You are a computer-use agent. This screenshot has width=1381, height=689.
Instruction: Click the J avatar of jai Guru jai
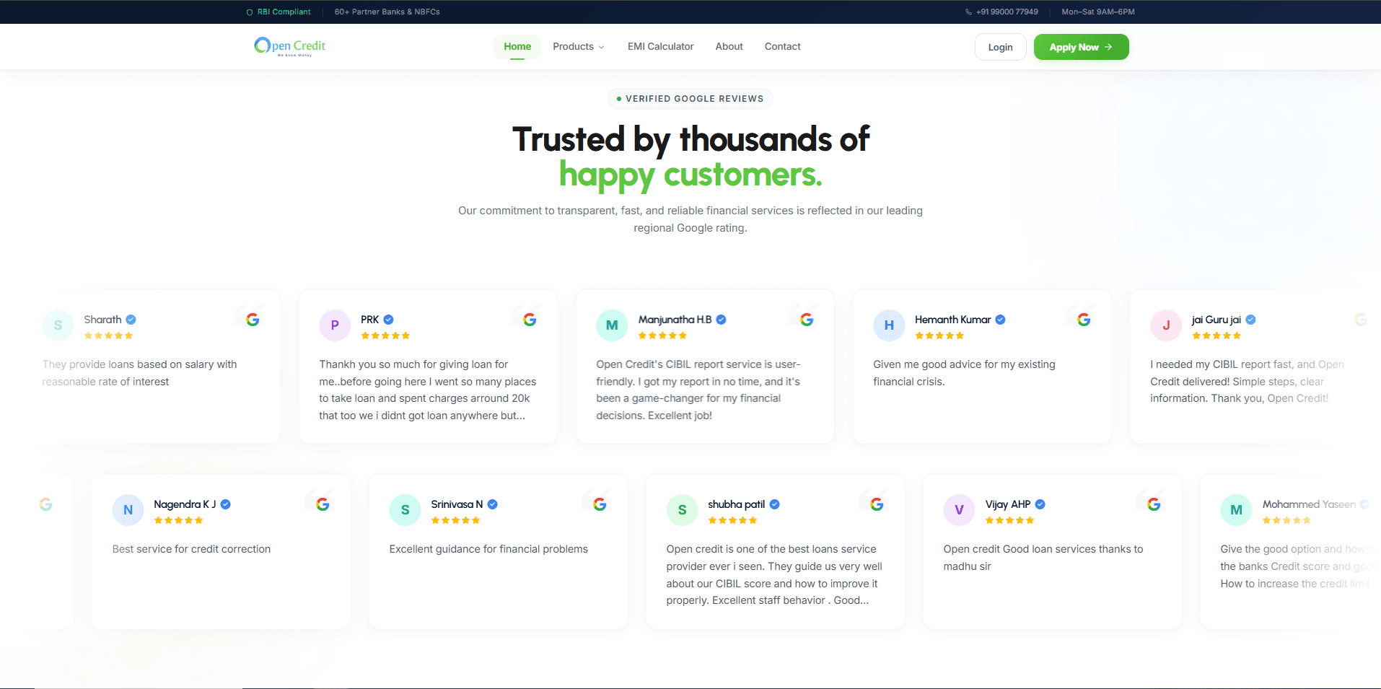click(1166, 325)
